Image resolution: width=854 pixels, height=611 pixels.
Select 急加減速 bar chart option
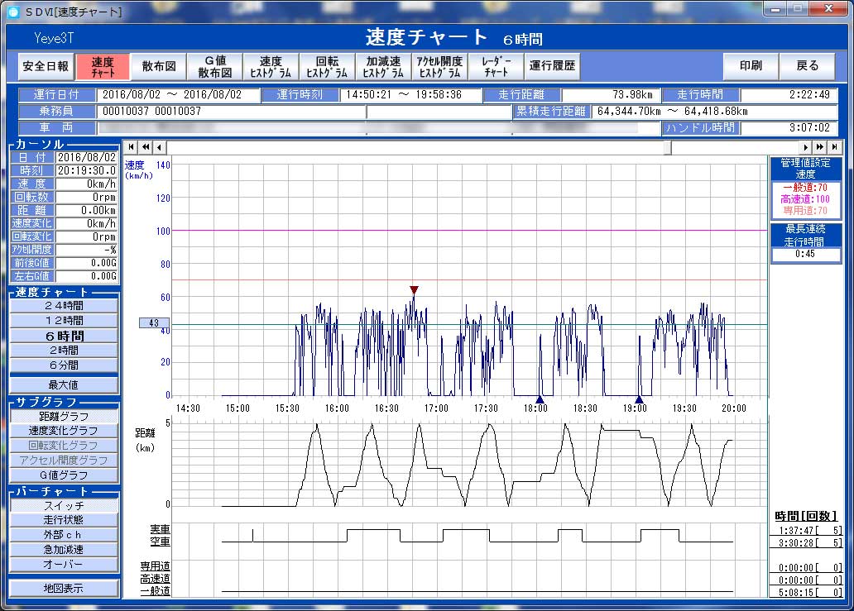pos(65,550)
